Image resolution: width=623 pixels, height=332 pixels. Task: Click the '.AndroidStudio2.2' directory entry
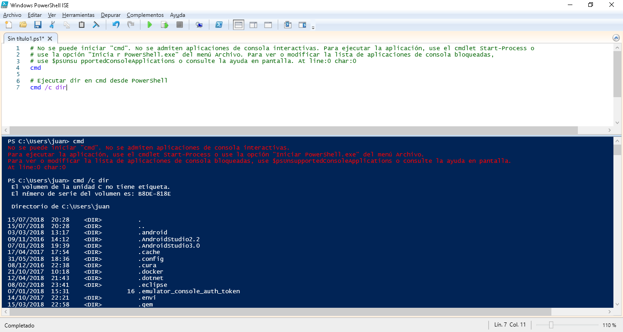pos(169,239)
